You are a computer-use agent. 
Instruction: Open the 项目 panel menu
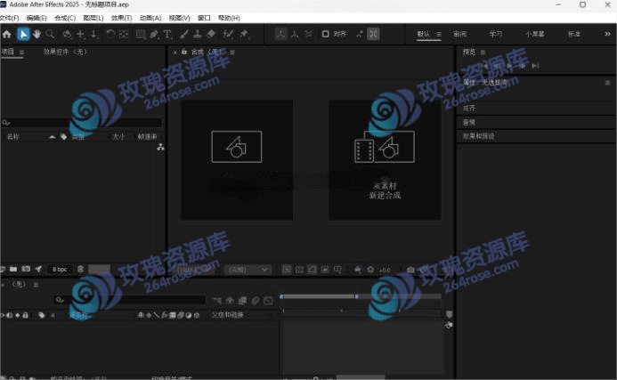click(x=21, y=52)
